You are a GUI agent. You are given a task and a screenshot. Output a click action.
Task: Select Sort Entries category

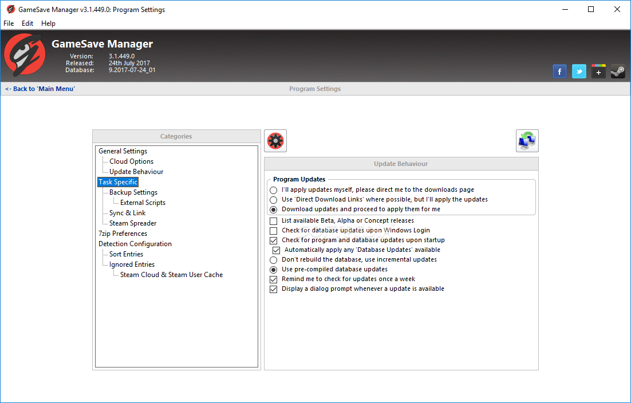(126, 254)
